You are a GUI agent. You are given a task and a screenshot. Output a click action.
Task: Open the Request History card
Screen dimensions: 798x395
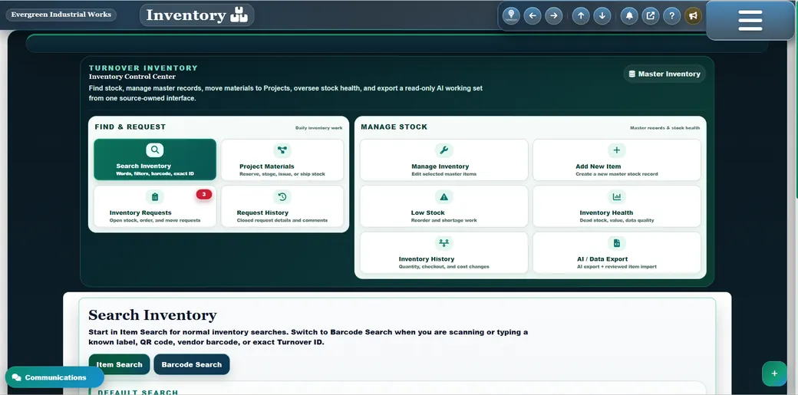(x=282, y=206)
